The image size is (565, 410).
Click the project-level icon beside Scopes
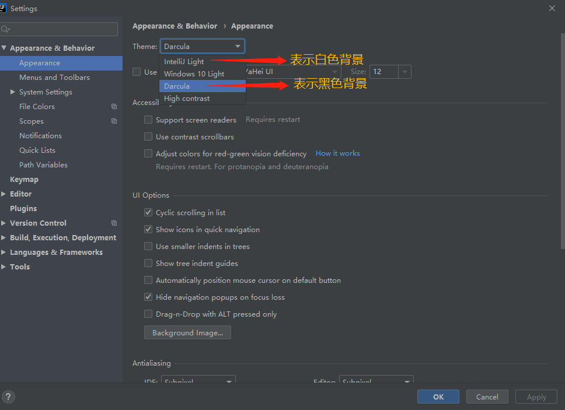tap(114, 121)
